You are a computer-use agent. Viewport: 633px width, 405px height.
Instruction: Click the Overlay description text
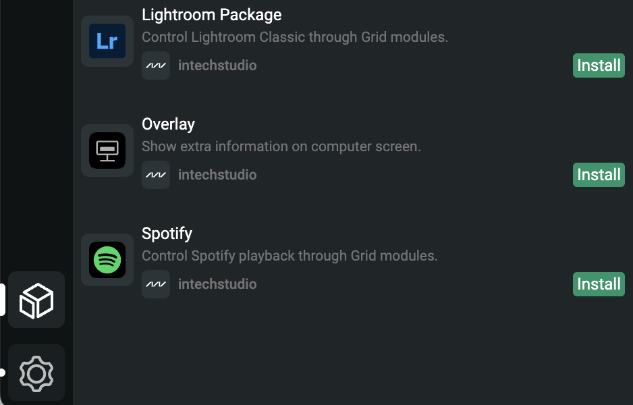[281, 146]
